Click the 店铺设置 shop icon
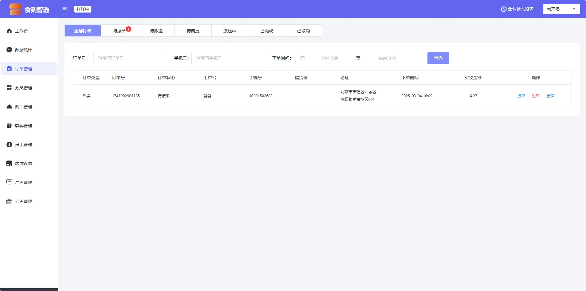586x291 pixels. 9,164
